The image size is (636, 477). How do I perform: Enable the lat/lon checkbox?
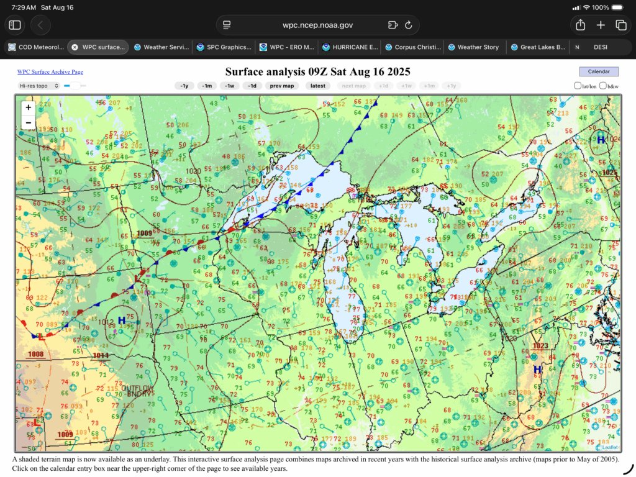pyautogui.click(x=578, y=86)
